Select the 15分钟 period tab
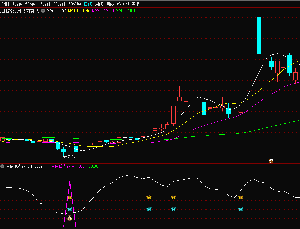The width and height of the screenshot is (300, 229). click(44, 4)
